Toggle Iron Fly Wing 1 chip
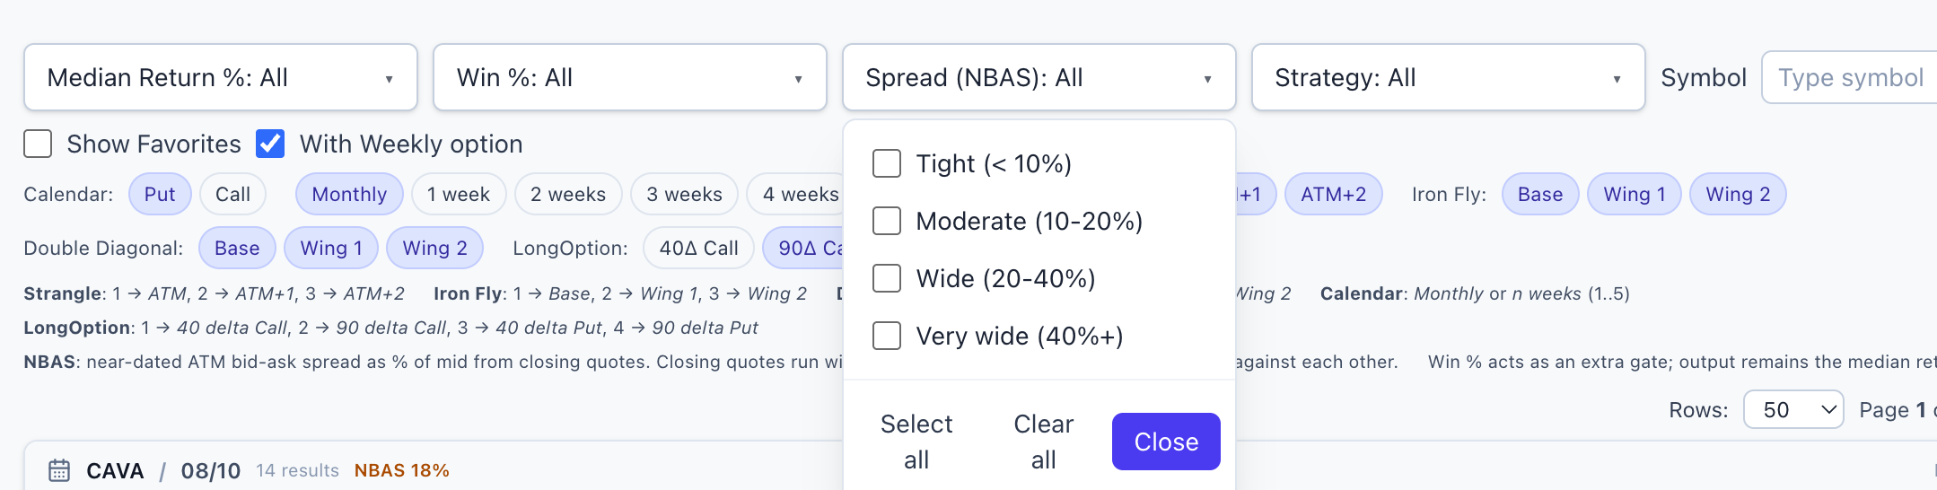The width and height of the screenshot is (1937, 490). (x=1635, y=194)
